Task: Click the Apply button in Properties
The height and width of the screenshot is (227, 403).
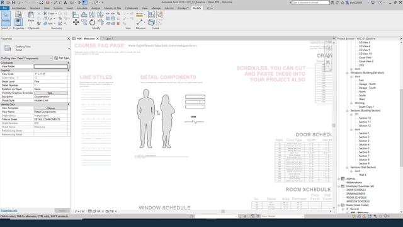Action: point(62,211)
